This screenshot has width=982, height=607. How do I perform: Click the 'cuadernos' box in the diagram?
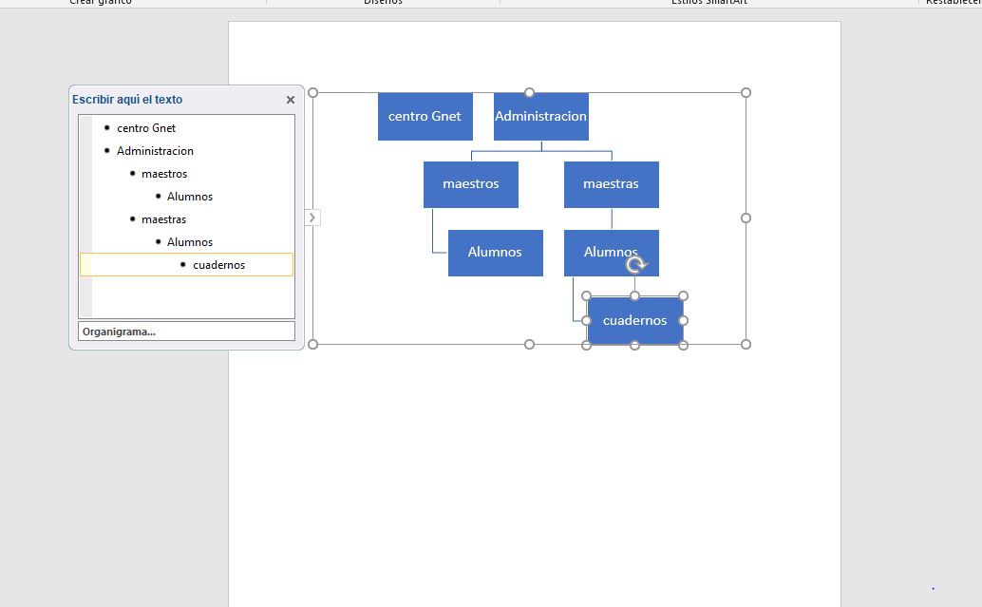[x=634, y=321]
